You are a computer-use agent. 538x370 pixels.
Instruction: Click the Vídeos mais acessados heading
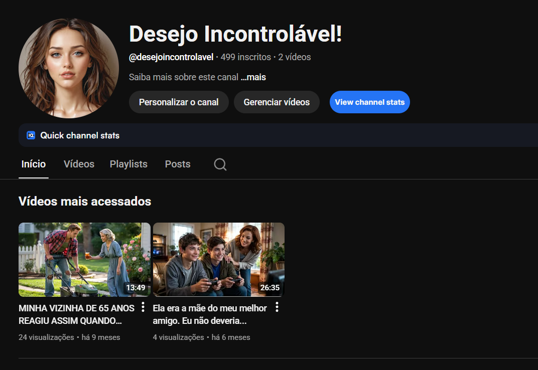85,201
